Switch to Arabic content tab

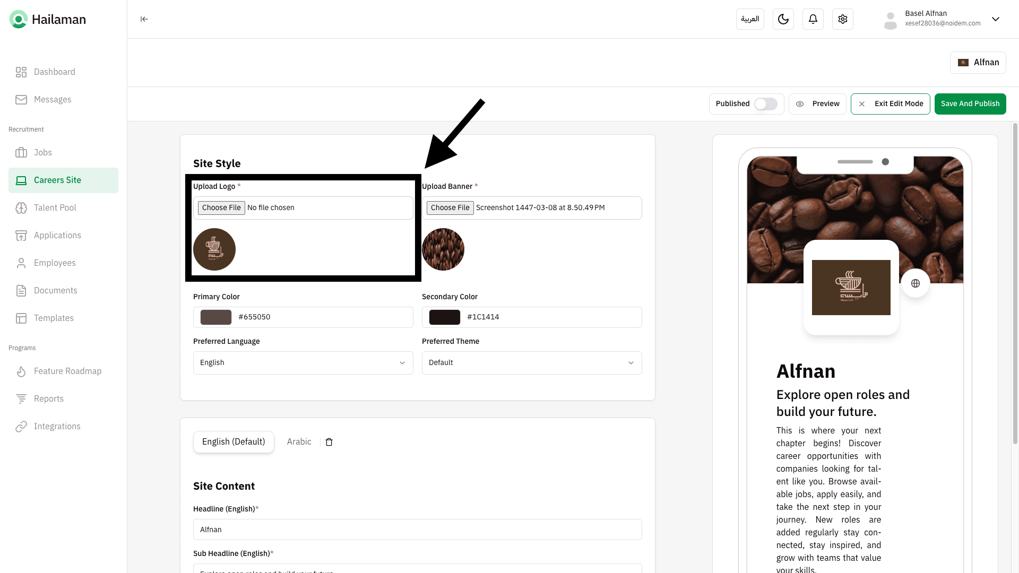(299, 442)
